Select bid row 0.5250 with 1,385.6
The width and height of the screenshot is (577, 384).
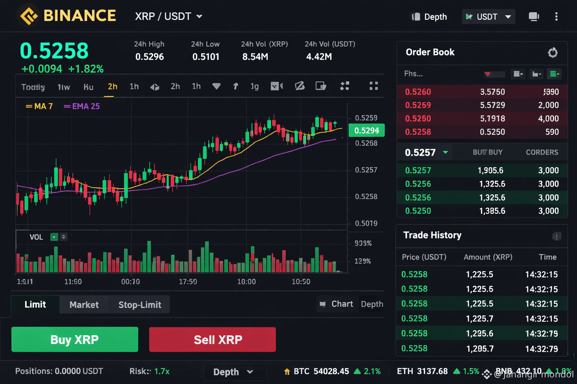tap(482, 211)
